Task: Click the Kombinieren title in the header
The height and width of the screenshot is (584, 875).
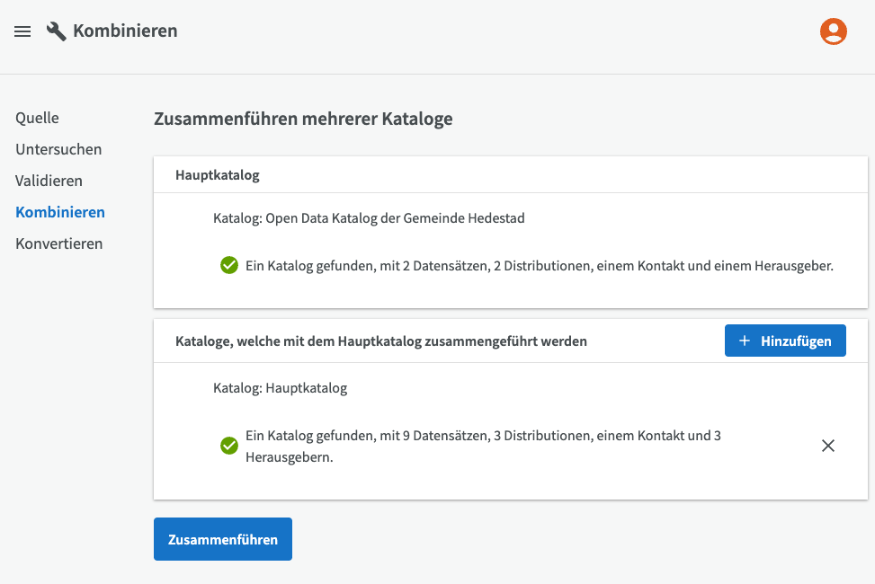Action: pyautogui.click(x=125, y=31)
